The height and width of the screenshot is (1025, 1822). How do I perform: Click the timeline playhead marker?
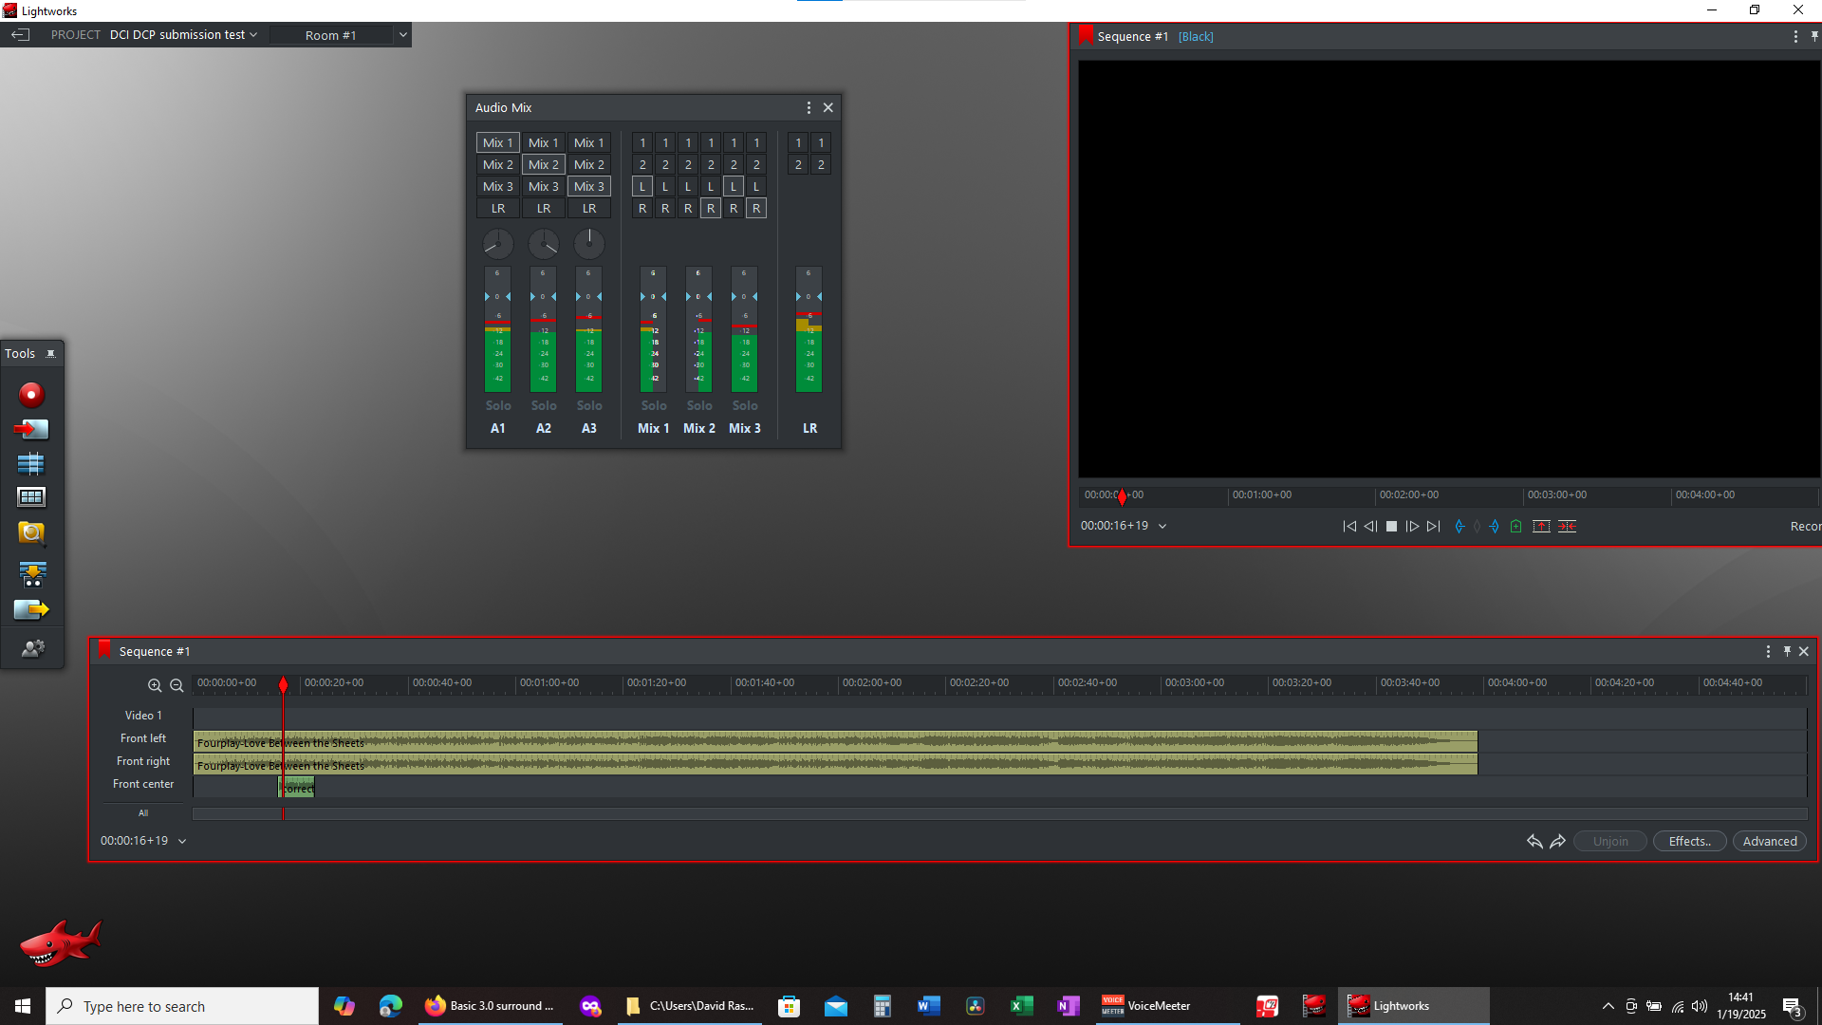point(283,684)
